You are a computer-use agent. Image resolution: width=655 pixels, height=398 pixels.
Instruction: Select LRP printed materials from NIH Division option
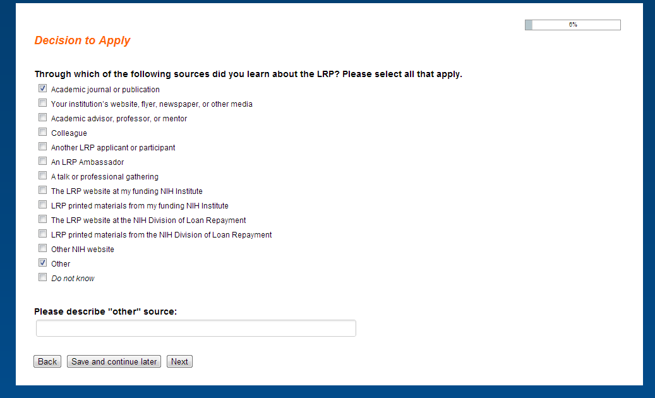point(42,234)
